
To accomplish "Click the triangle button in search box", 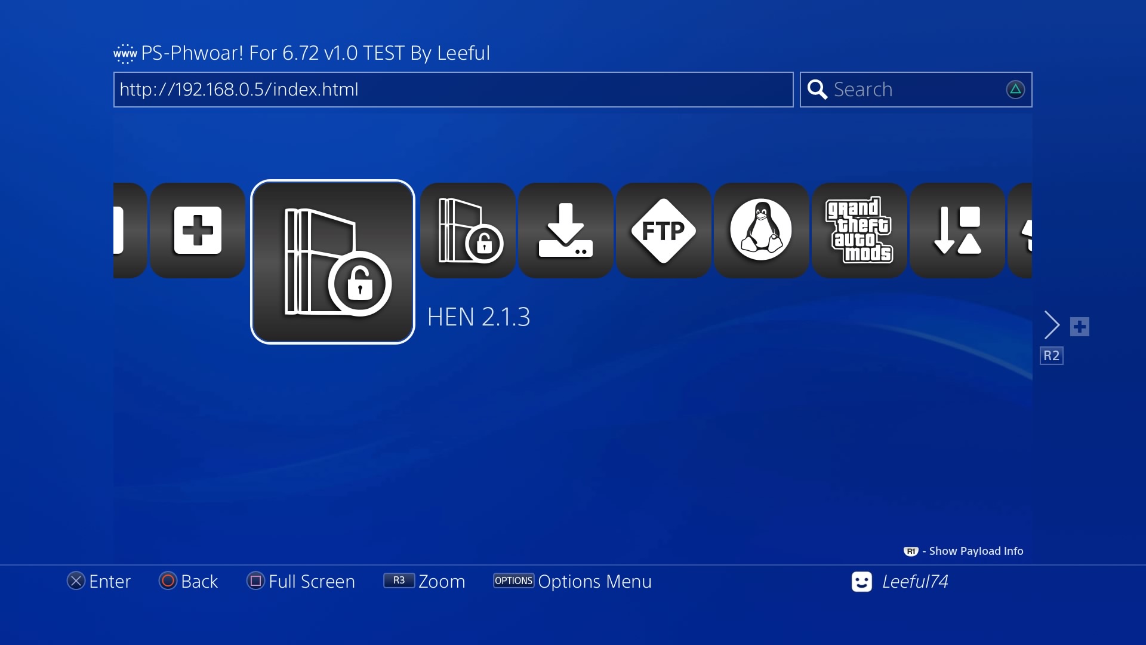I will click(1015, 90).
